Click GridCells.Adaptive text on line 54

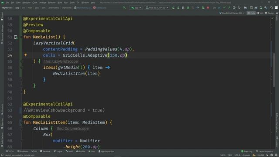85,55
